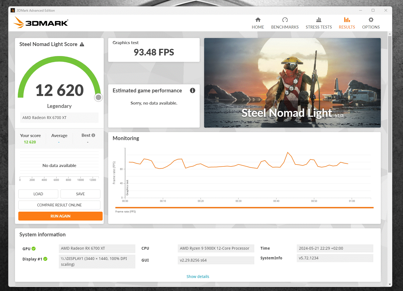Viewport: 403px width, 291px height.
Task: Click the 93.48 FPS graphics test value
Action: point(154,52)
